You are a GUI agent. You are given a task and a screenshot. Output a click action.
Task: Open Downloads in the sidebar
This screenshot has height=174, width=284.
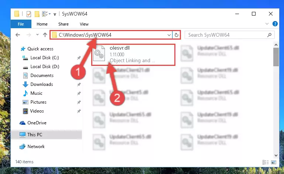tap(42, 84)
